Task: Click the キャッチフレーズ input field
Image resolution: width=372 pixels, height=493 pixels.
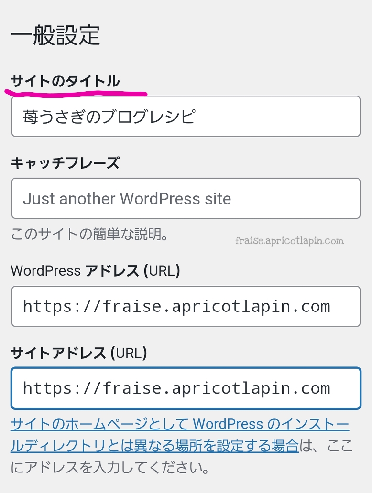Action: pos(186,198)
